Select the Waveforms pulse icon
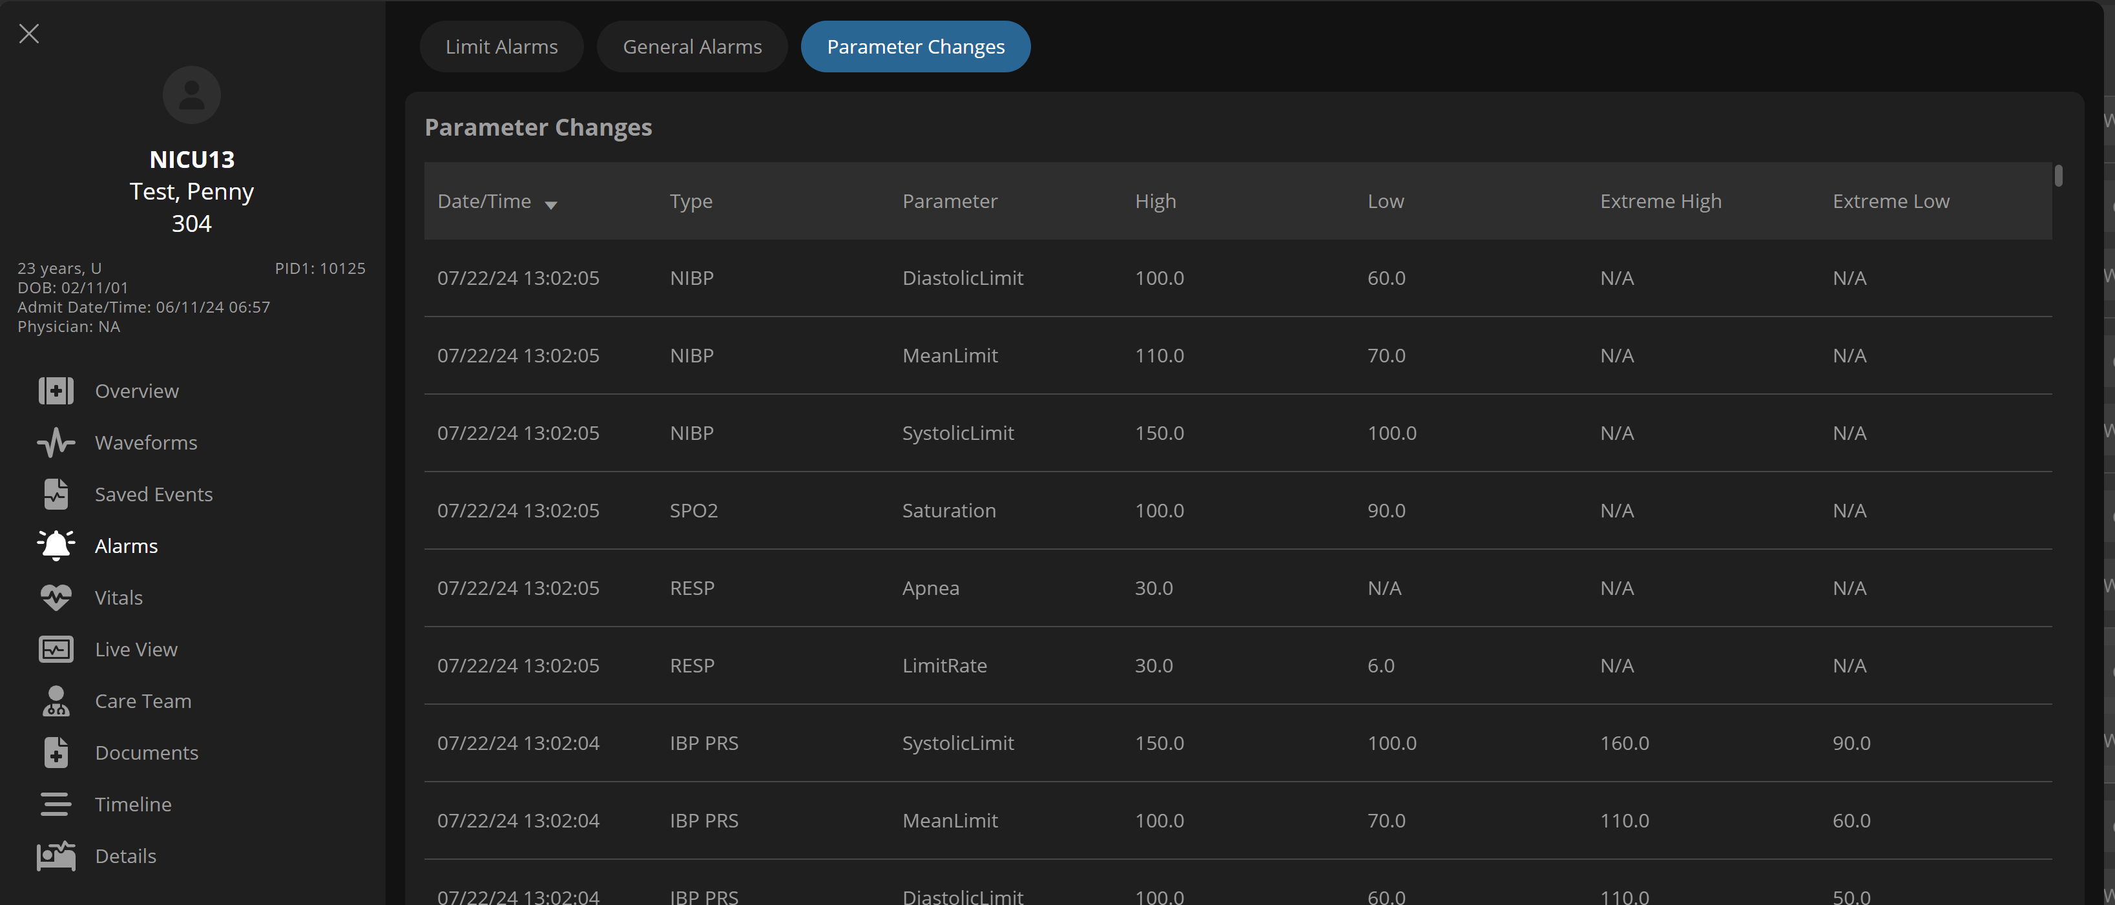2115x905 pixels. click(56, 442)
